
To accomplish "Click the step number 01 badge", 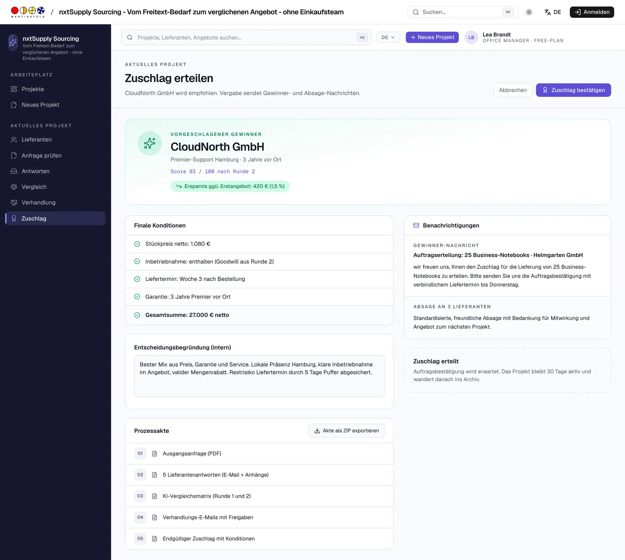I will pos(140,454).
